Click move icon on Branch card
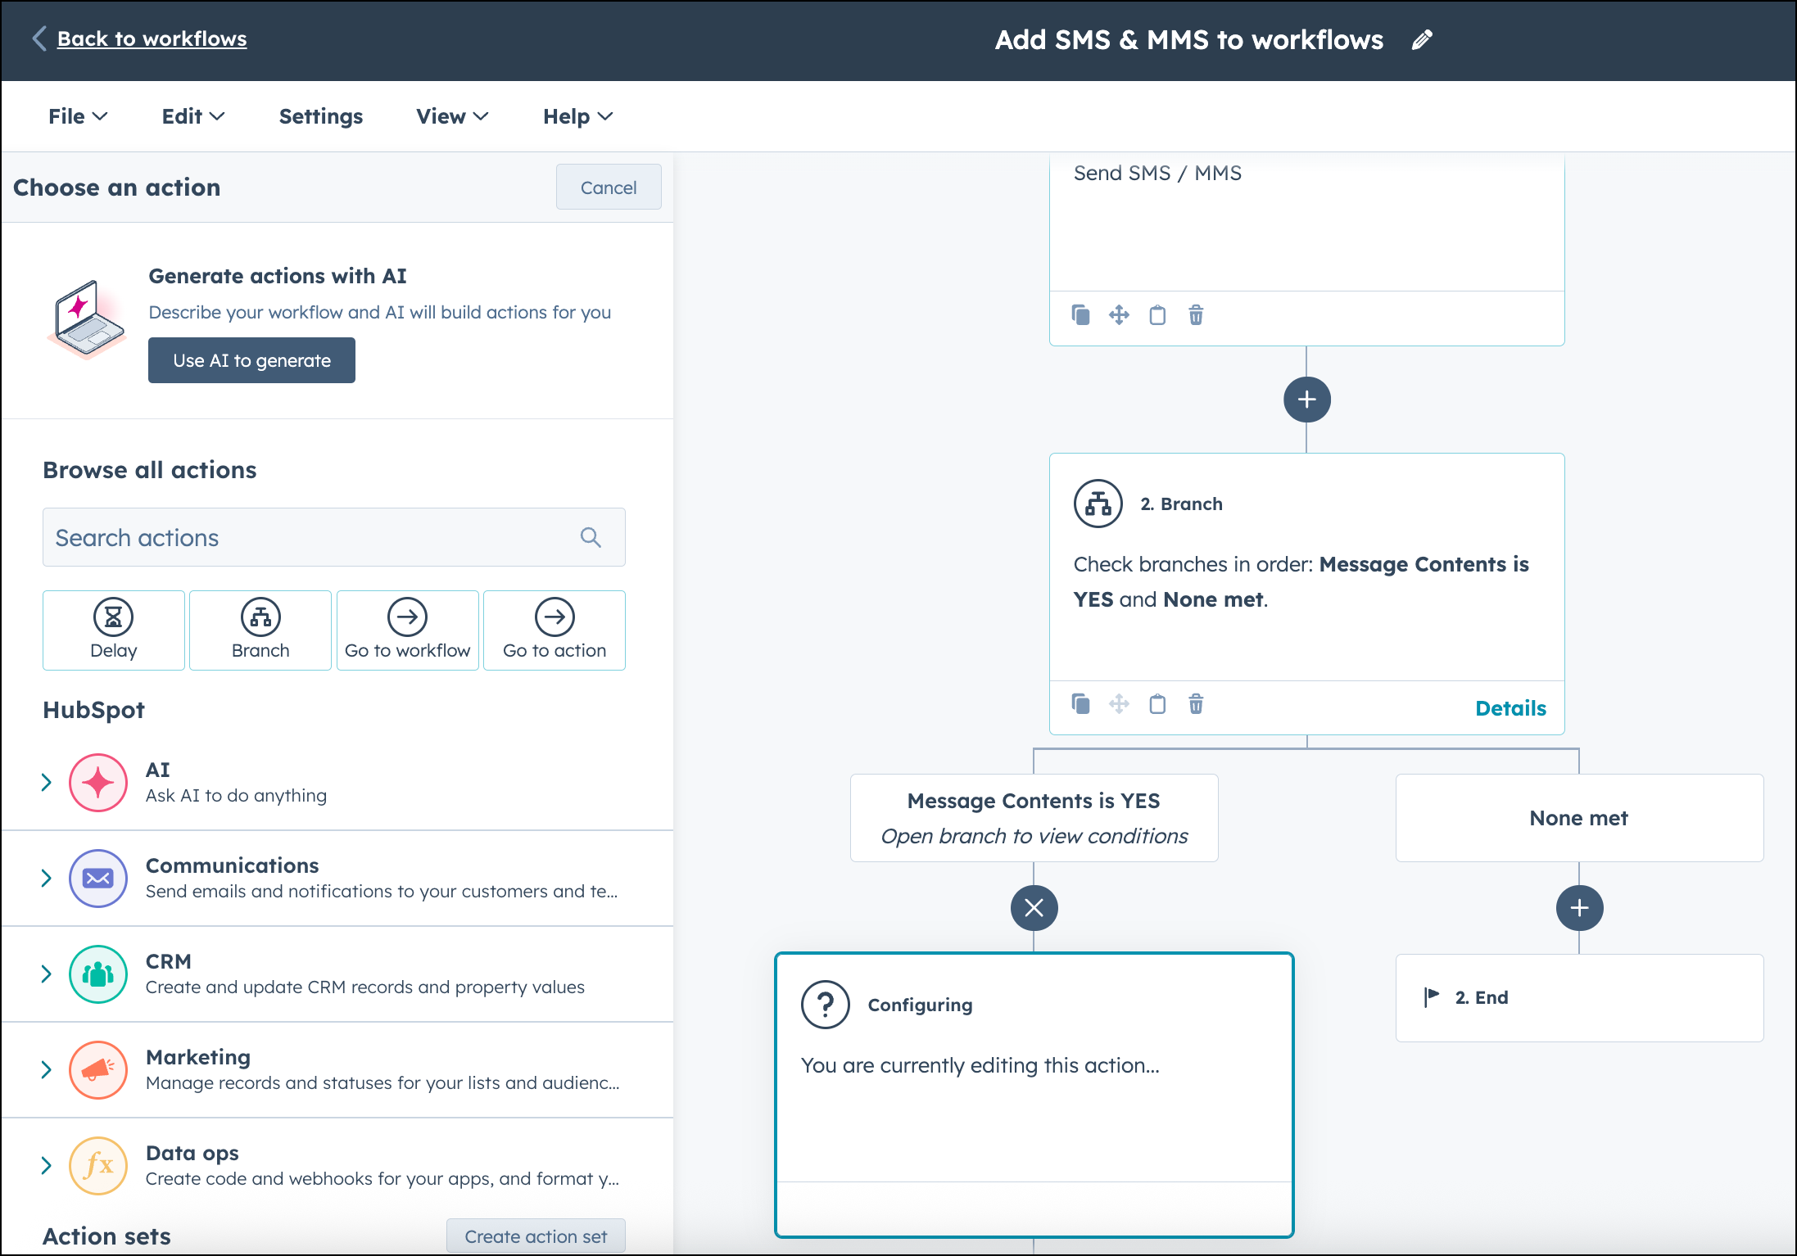1797x1256 pixels. tap(1119, 703)
